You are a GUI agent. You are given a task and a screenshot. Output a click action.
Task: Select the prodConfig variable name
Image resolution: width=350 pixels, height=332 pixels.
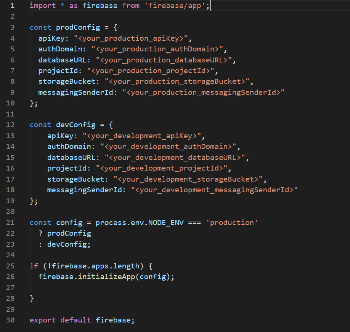pos(78,27)
